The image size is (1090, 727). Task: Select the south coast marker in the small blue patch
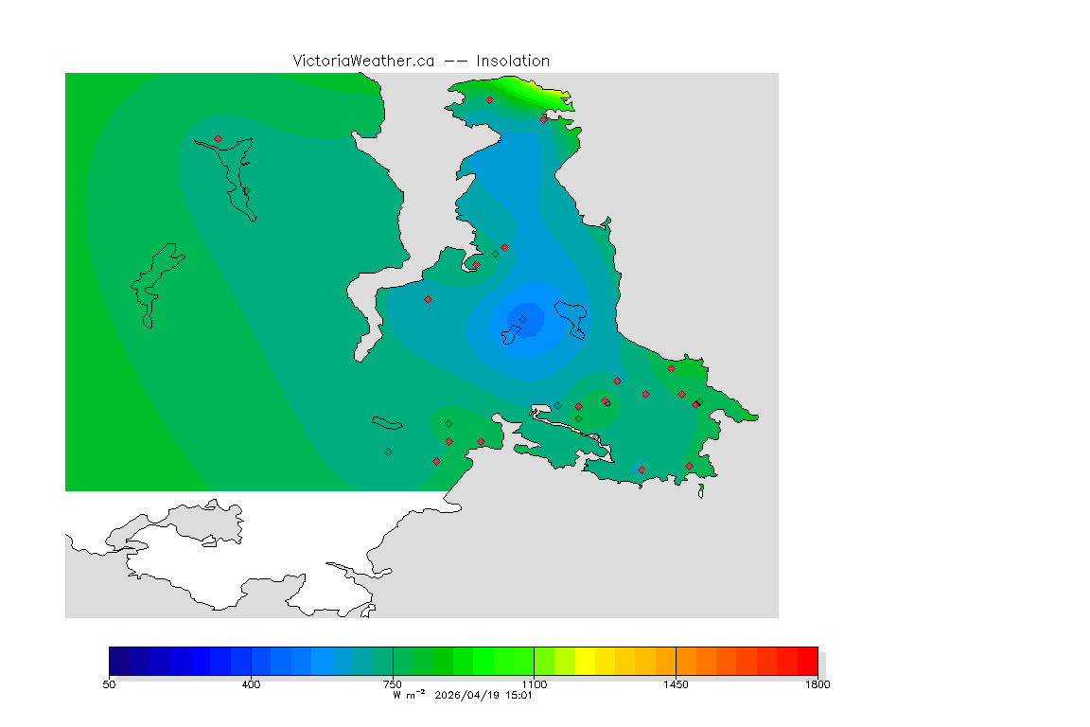642,470
